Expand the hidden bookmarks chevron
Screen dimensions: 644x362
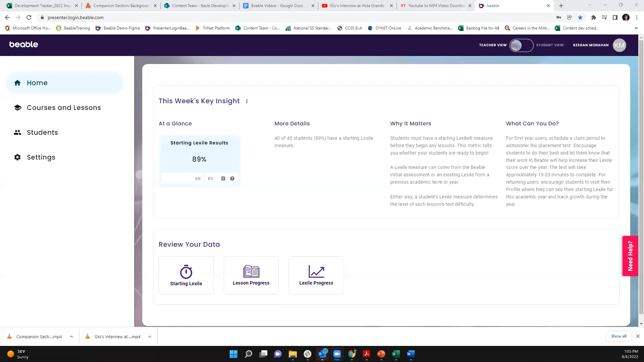(x=636, y=28)
